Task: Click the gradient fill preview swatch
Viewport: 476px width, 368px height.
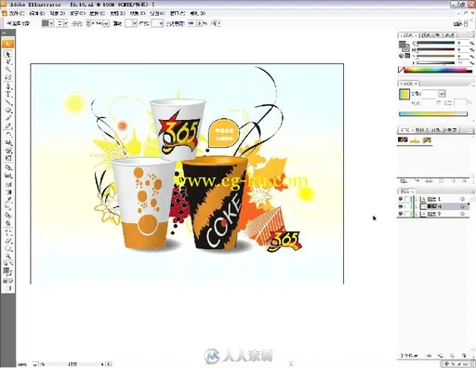Action: point(404,94)
